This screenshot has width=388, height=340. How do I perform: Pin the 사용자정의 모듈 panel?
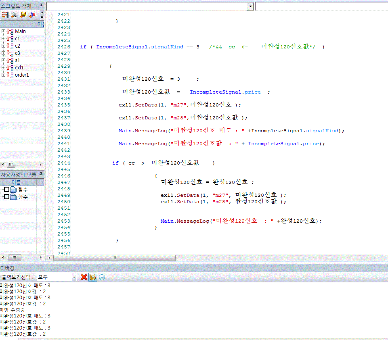point(41,175)
